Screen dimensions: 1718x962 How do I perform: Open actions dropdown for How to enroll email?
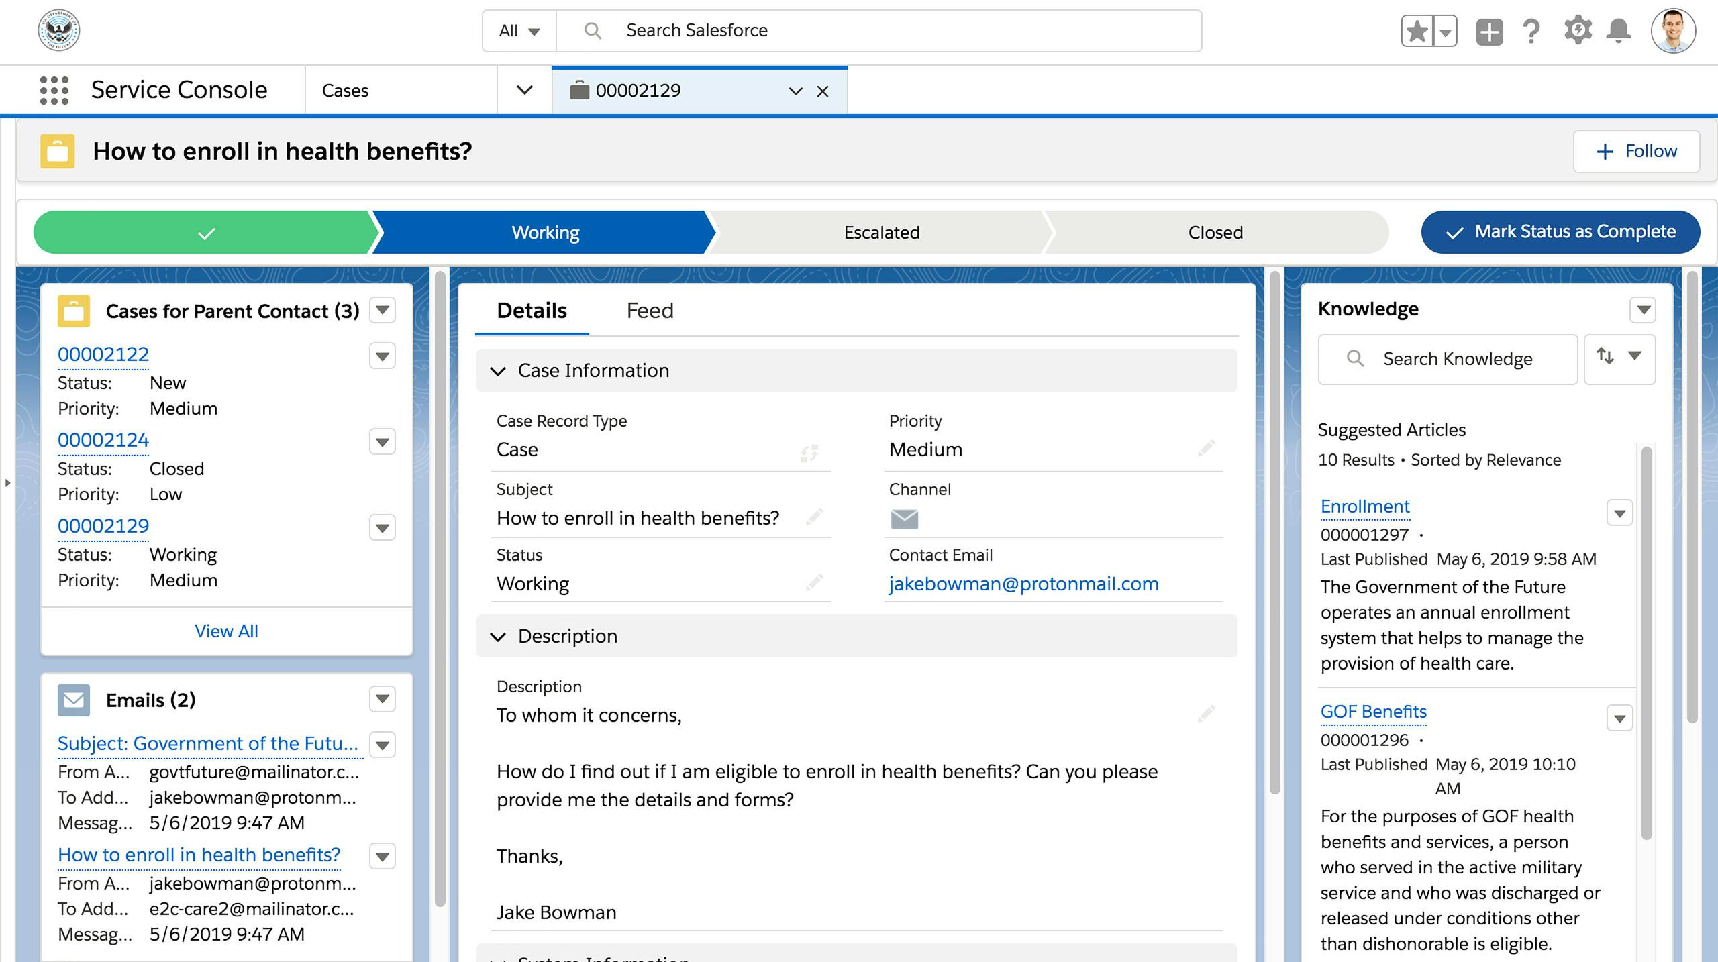pos(383,856)
